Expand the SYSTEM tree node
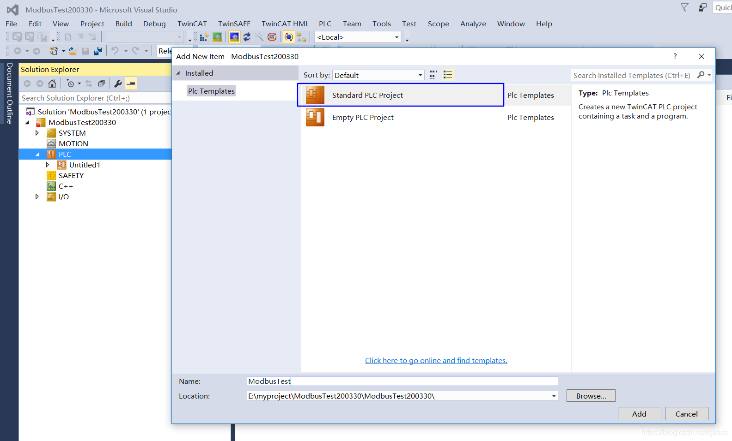This screenshot has height=441, width=732. click(x=37, y=133)
